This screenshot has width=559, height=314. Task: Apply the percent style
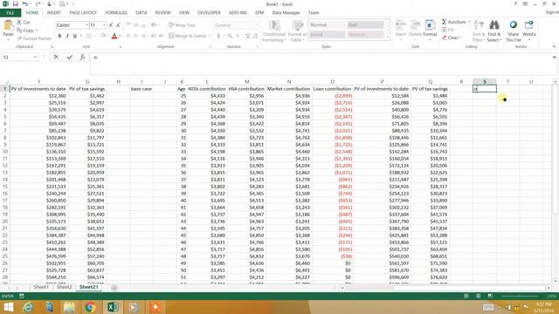tap(230, 36)
